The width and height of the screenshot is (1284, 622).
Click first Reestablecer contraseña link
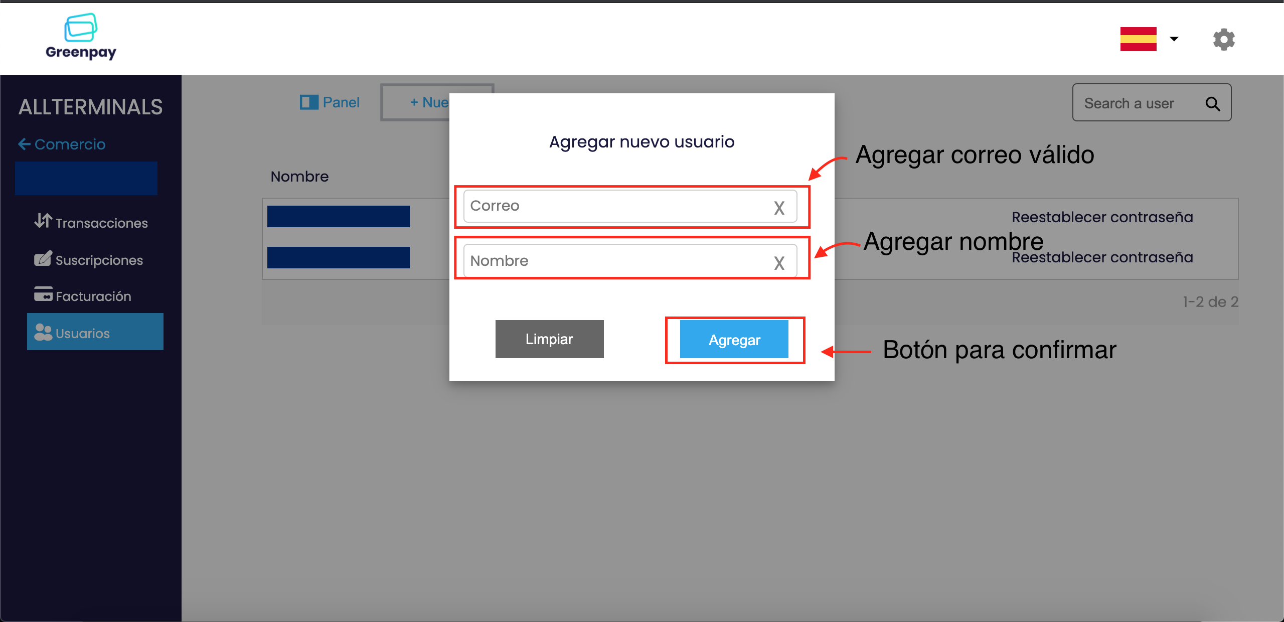tap(1102, 217)
